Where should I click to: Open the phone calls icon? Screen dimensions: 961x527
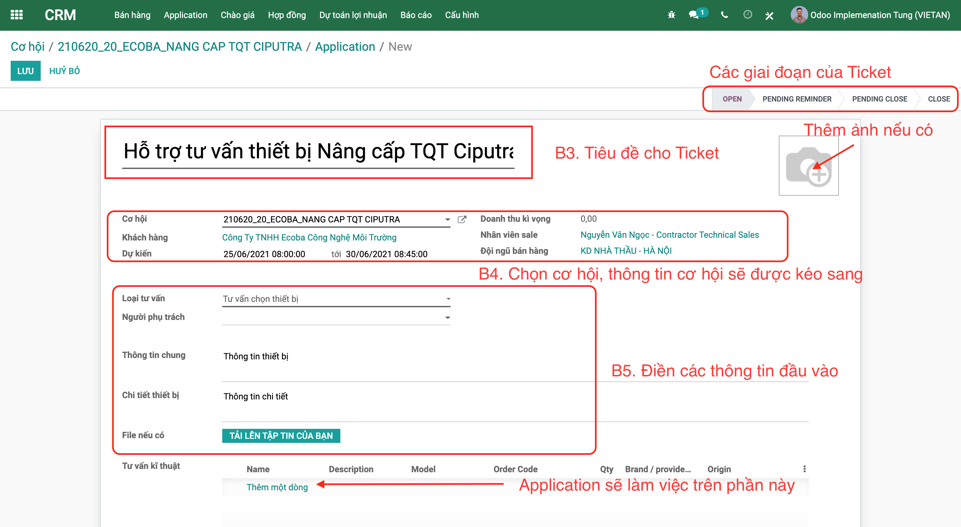pyautogui.click(x=724, y=16)
